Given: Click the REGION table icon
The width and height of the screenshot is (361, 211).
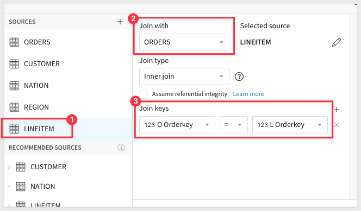Looking at the screenshot, I should (14, 107).
